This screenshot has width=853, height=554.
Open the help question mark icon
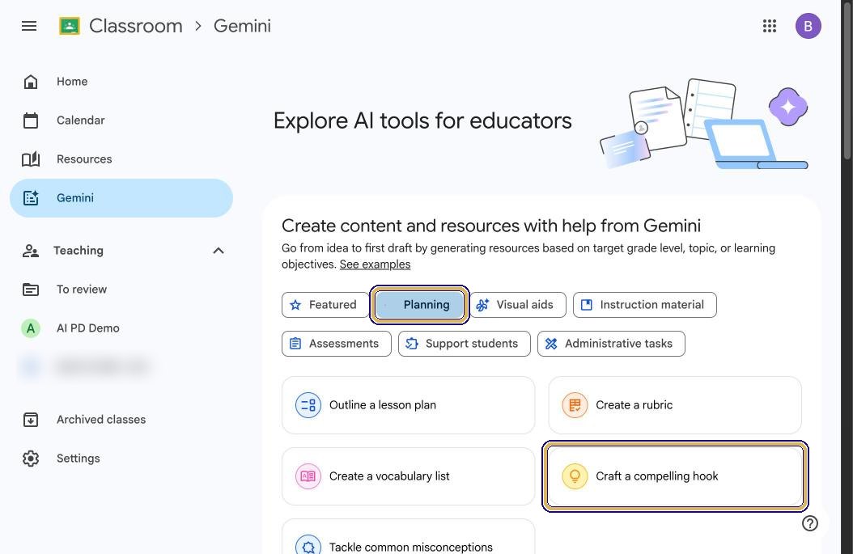coord(809,523)
